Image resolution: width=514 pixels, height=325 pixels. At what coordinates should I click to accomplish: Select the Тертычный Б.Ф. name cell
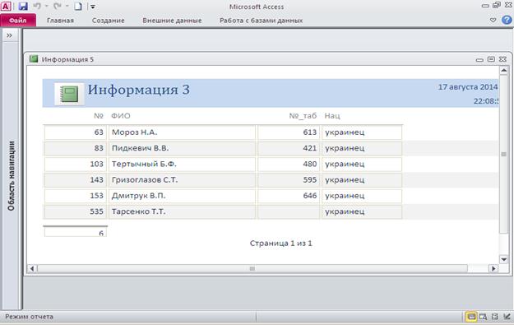coord(182,164)
